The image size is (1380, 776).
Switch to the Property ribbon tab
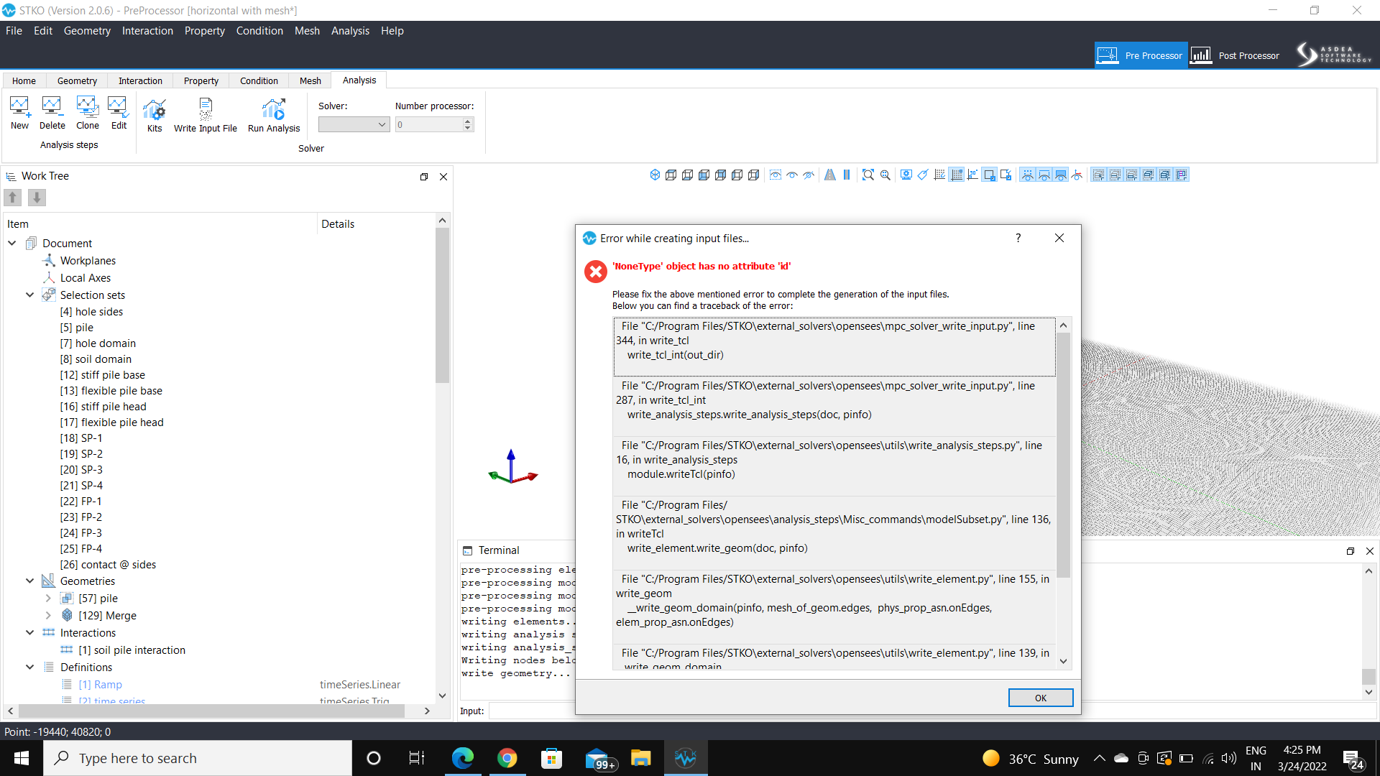click(201, 80)
